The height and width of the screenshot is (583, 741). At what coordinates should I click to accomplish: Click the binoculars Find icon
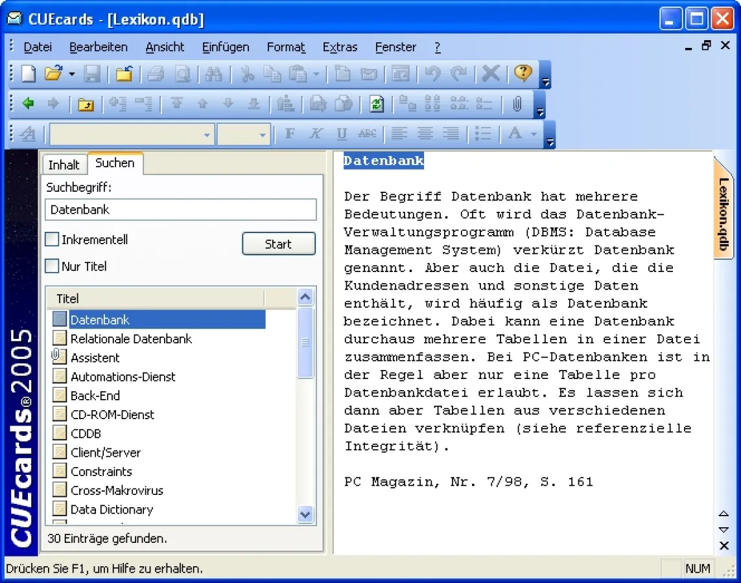tap(213, 74)
